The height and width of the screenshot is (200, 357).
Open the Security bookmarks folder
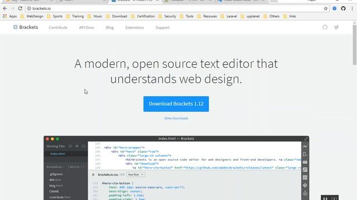coord(167,16)
